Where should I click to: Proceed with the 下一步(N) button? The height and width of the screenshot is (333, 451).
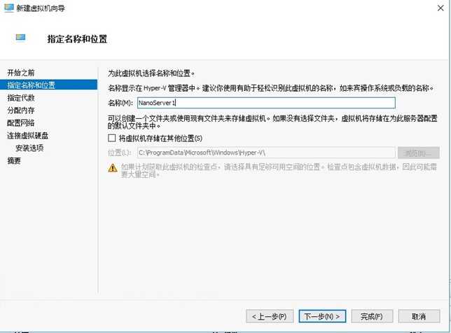point(322,316)
